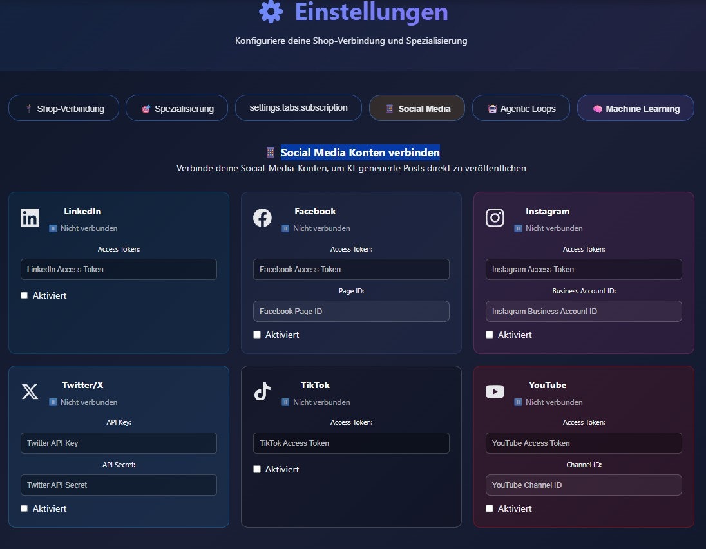Click the icon before Social Media Konten verbinden
706x549 pixels.
270,153
